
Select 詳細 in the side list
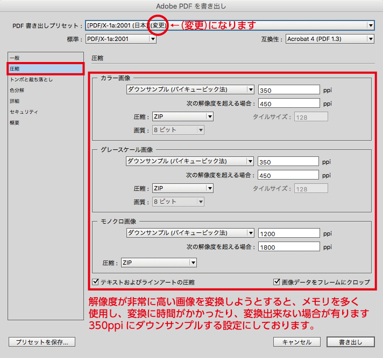46,101
